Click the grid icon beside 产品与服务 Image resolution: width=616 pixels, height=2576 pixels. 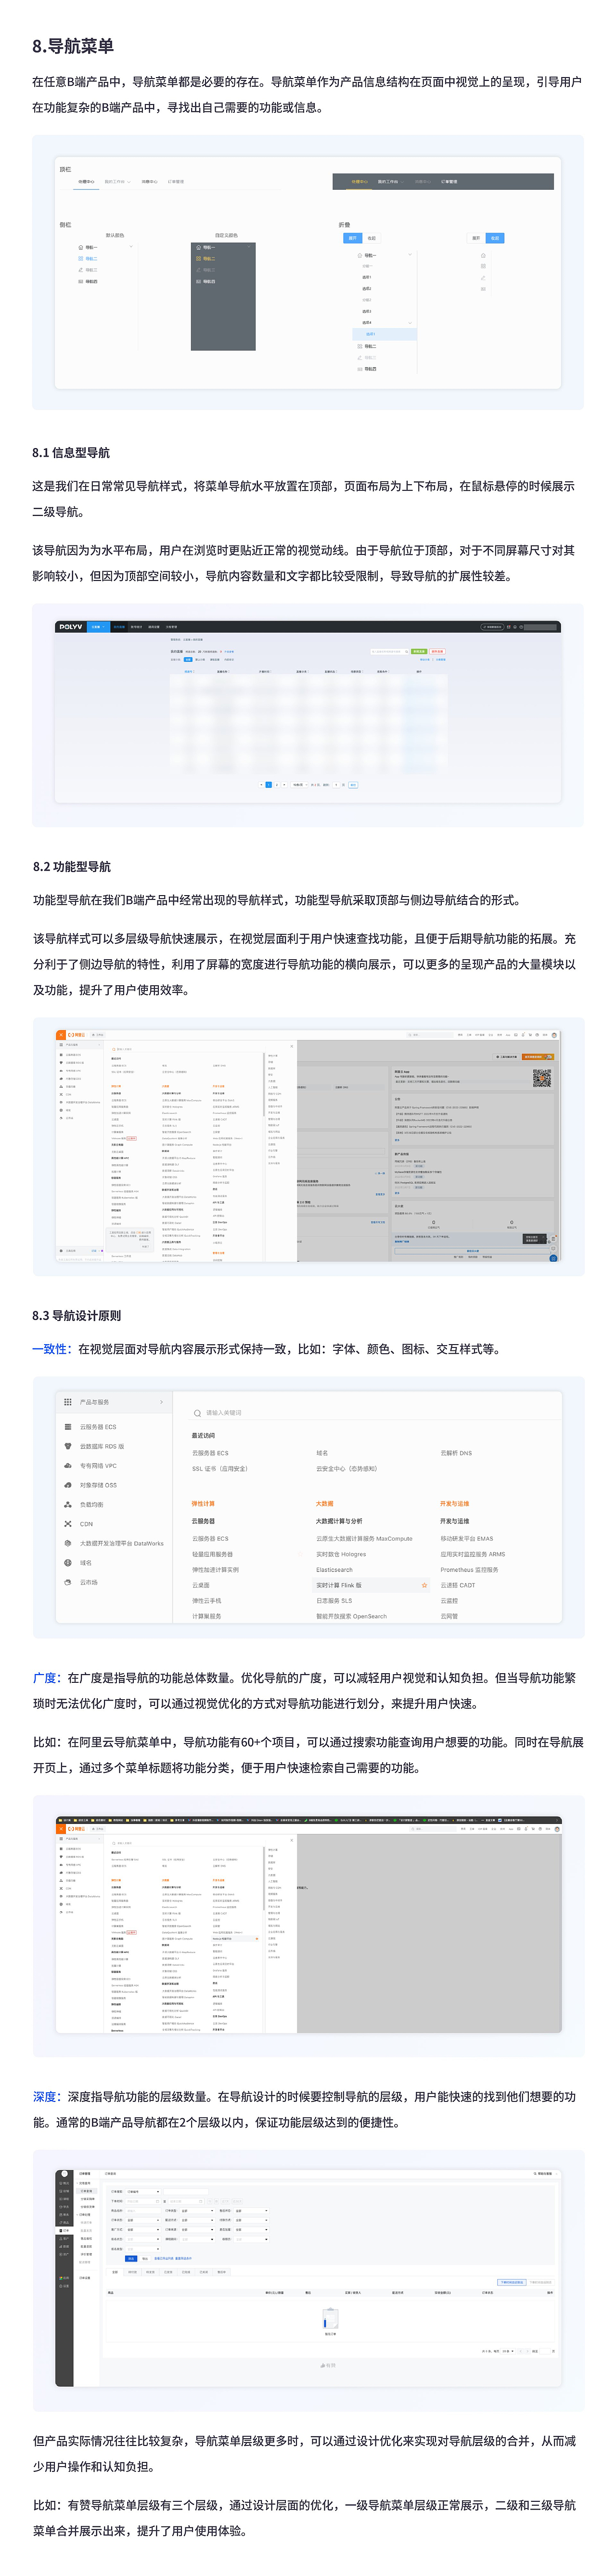[68, 1401]
